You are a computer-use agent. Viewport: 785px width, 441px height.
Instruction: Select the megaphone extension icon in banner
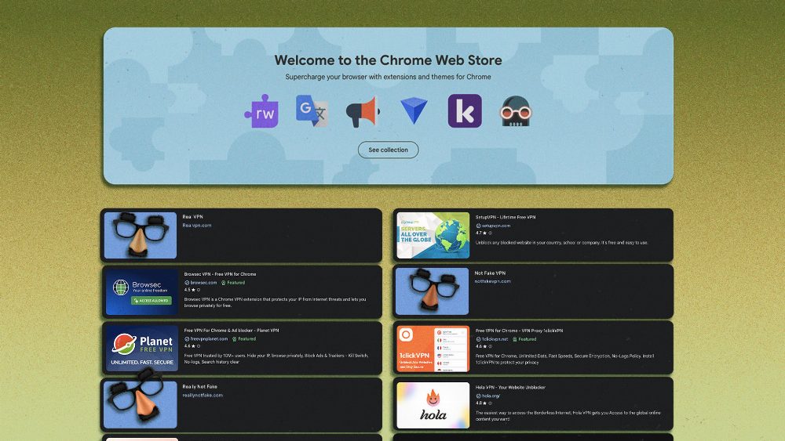pyautogui.click(x=363, y=112)
